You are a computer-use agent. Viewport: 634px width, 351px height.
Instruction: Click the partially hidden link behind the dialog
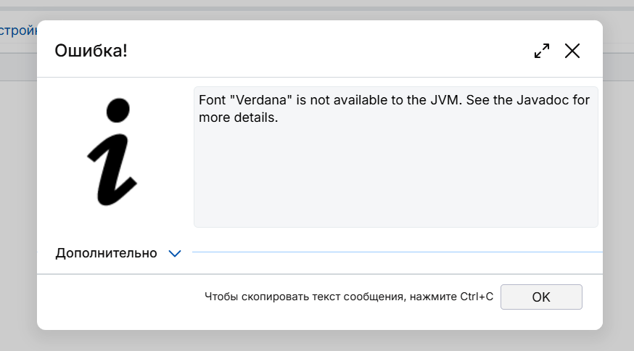(x=18, y=31)
